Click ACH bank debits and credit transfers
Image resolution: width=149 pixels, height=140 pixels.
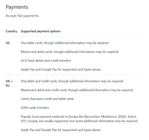coord(46,61)
